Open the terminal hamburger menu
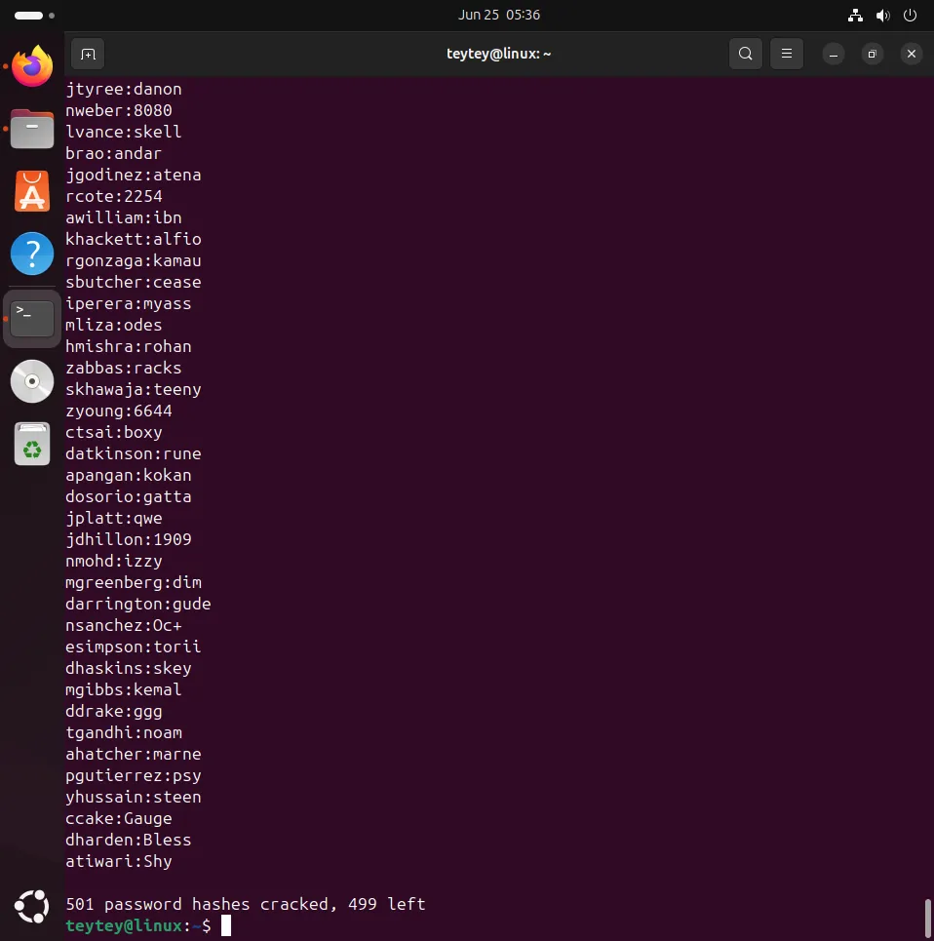934x941 pixels. [787, 54]
